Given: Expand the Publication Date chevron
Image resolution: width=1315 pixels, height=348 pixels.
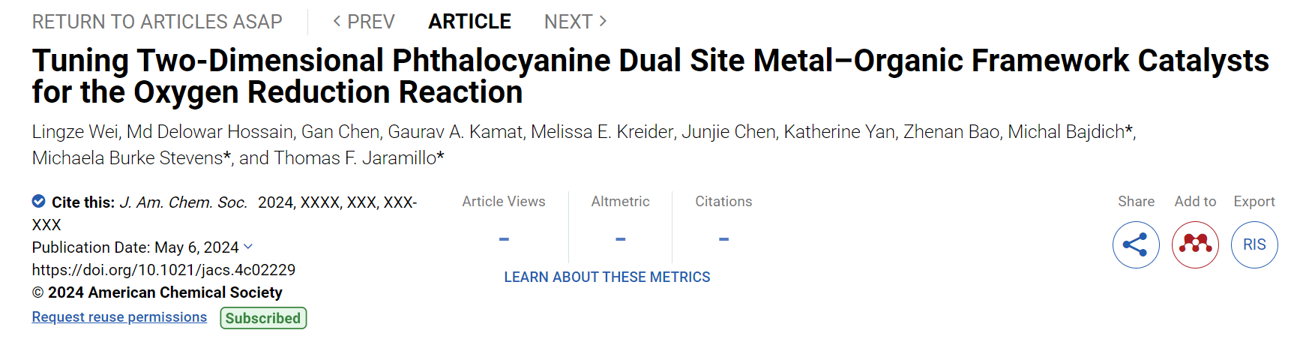Looking at the screenshot, I should click(x=248, y=247).
